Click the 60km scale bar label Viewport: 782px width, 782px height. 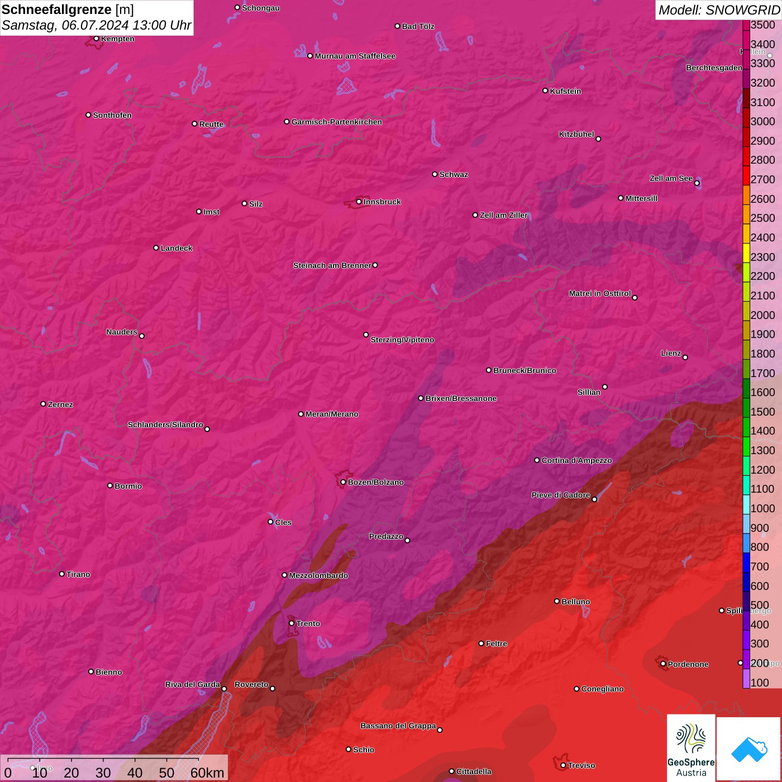click(207, 773)
